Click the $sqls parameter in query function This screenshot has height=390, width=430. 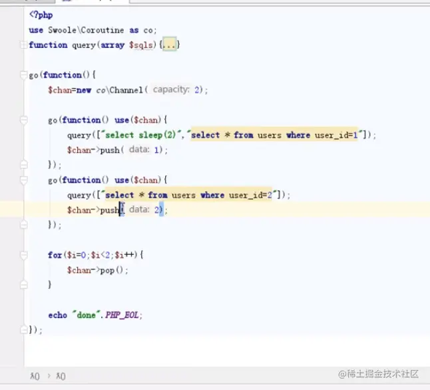coord(141,45)
